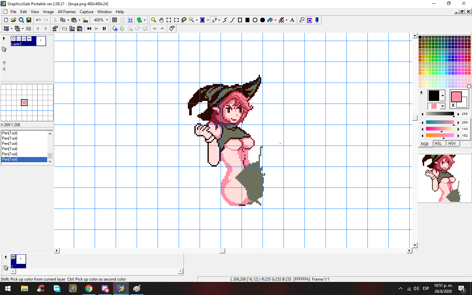Click the Paste clipboard icon in the toolbar
Image resolution: width=472 pixels, height=295 pixels.
[74, 20]
